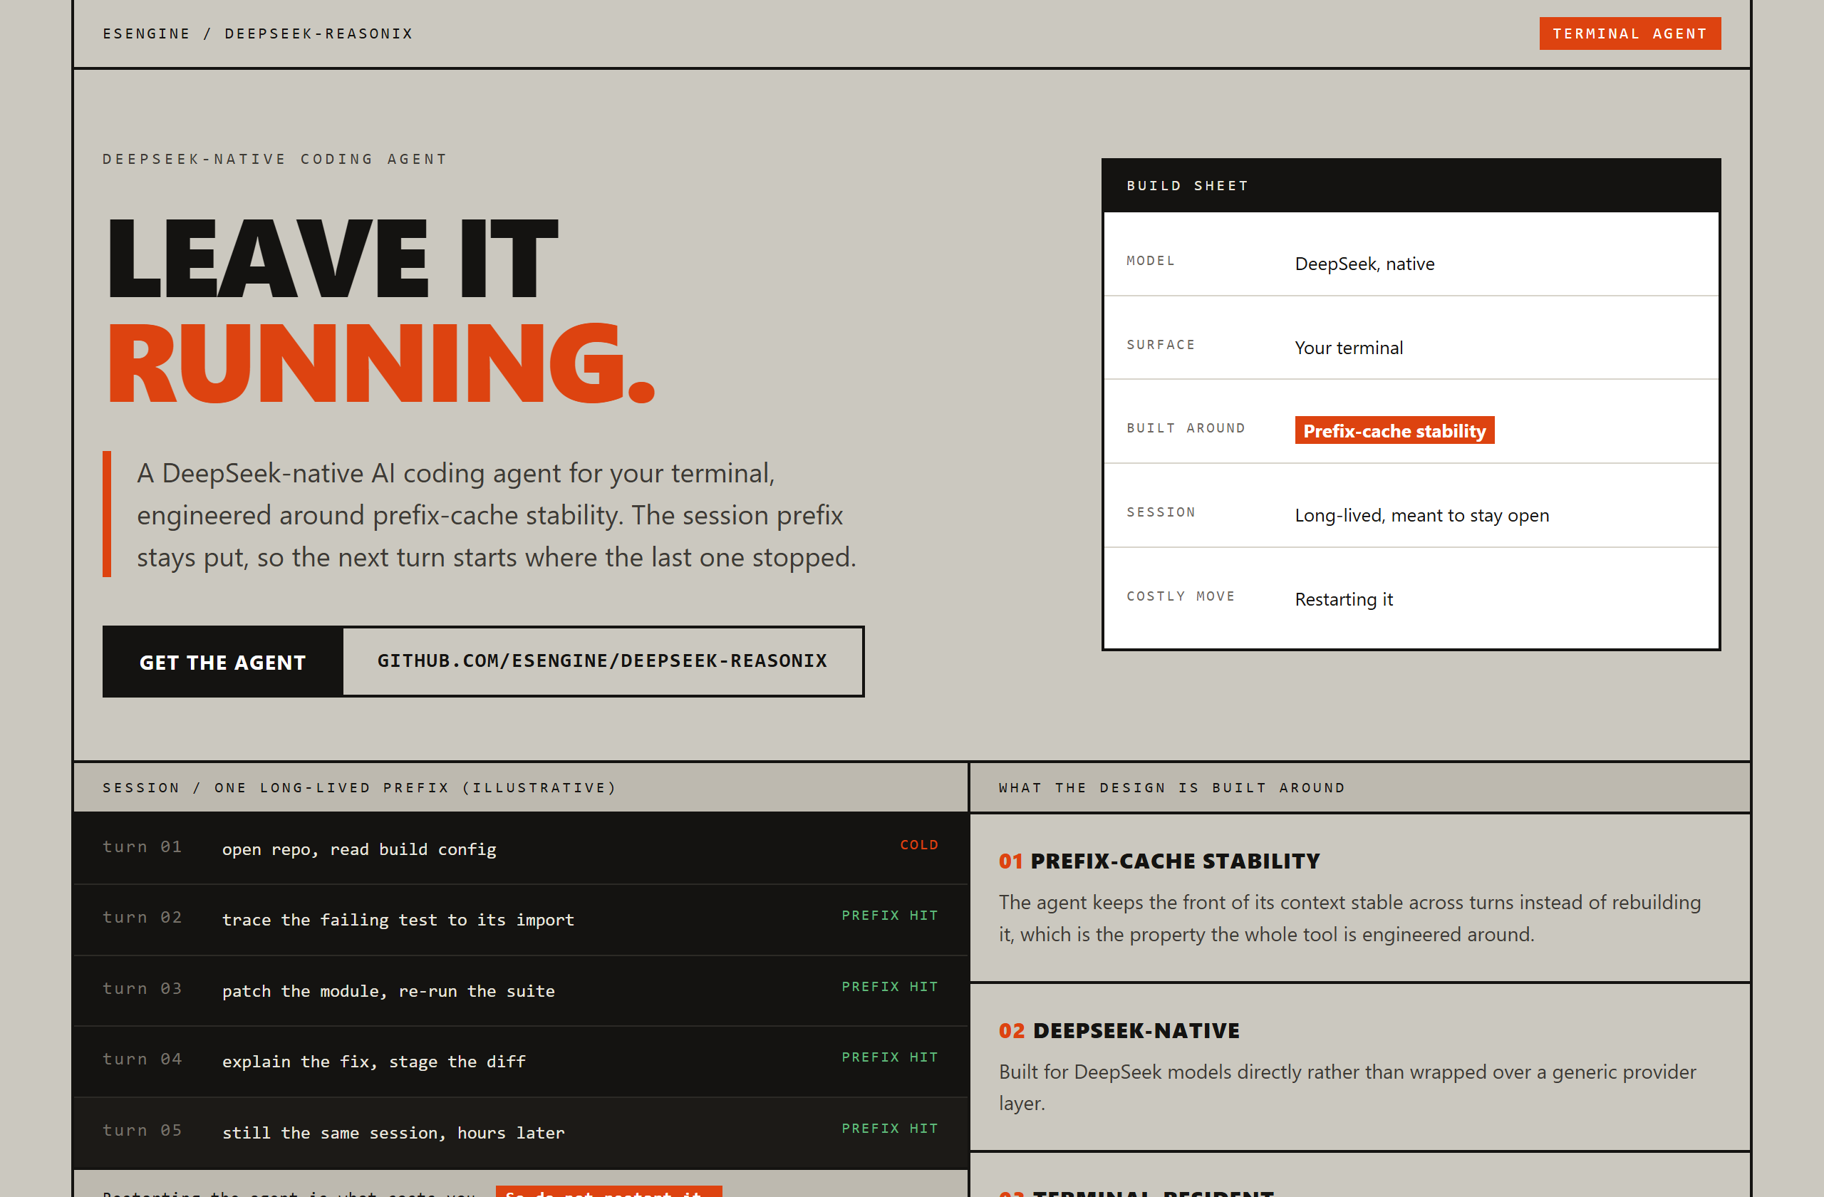
Task: Click 'still the same session, hours later'
Action: click(x=393, y=1133)
